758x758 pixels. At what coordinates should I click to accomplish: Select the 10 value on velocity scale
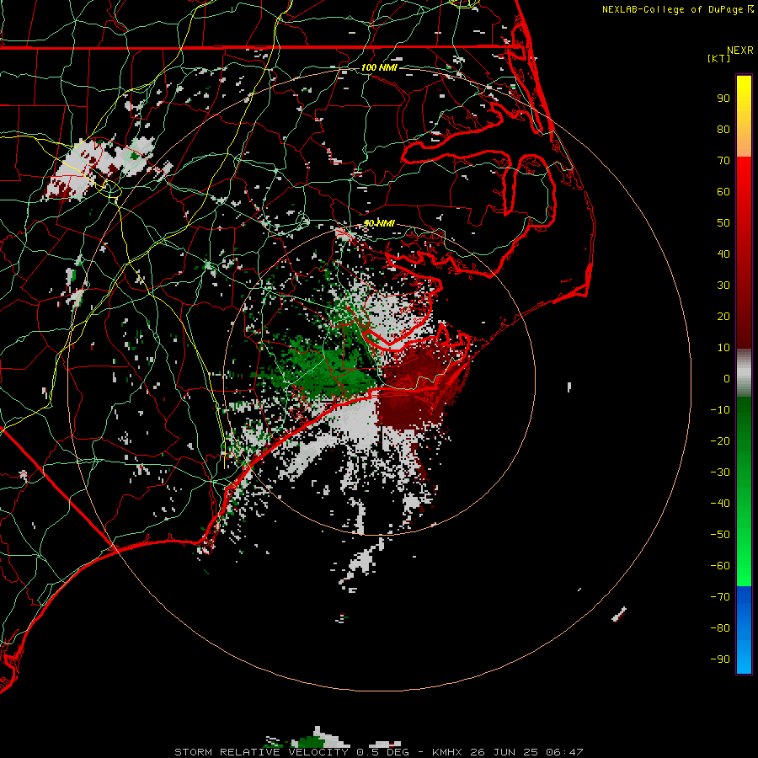pyautogui.click(x=723, y=348)
